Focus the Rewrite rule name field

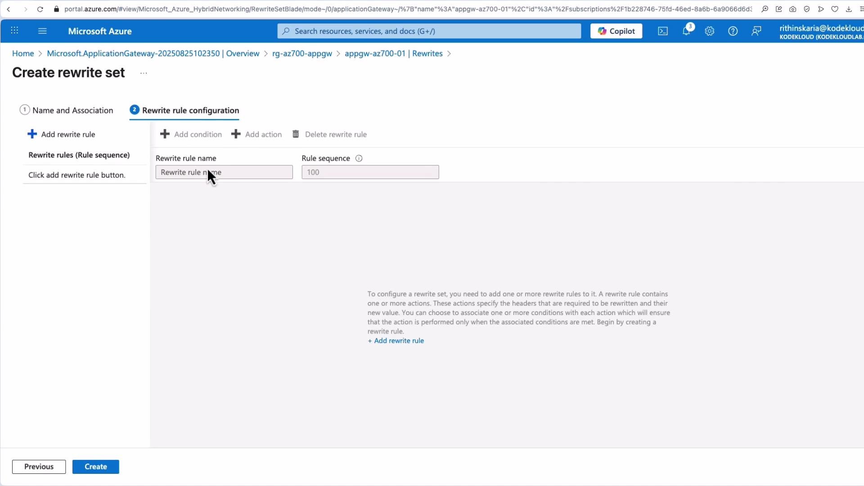tap(224, 172)
